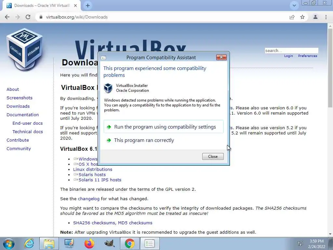Click the VirtualBox cube logo
333x250 pixels.
coord(25,49)
